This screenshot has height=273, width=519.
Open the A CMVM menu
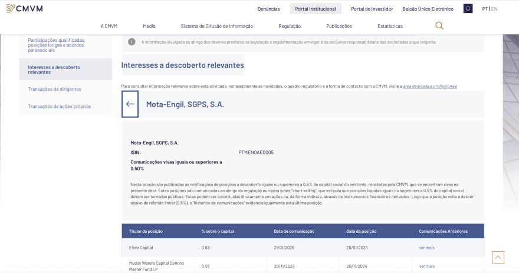109,26
